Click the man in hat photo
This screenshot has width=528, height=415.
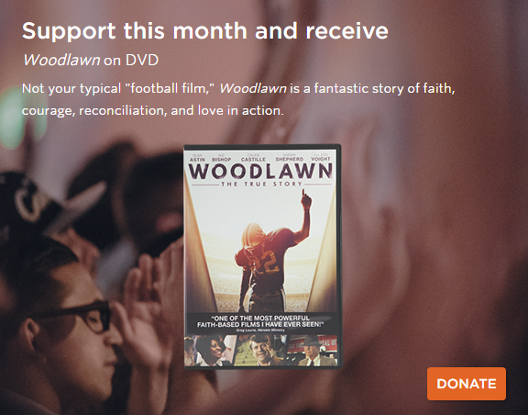coord(313,350)
